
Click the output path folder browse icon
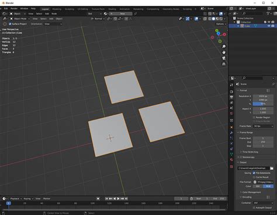point(272,168)
